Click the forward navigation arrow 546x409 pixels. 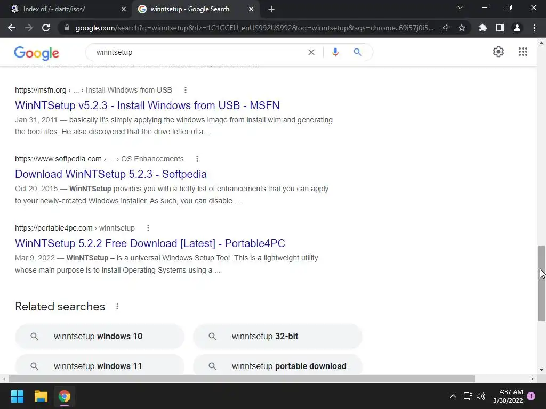(x=29, y=28)
